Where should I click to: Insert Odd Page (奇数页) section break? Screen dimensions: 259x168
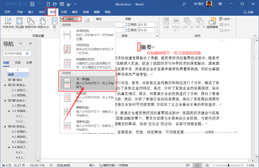click(87, 126)
